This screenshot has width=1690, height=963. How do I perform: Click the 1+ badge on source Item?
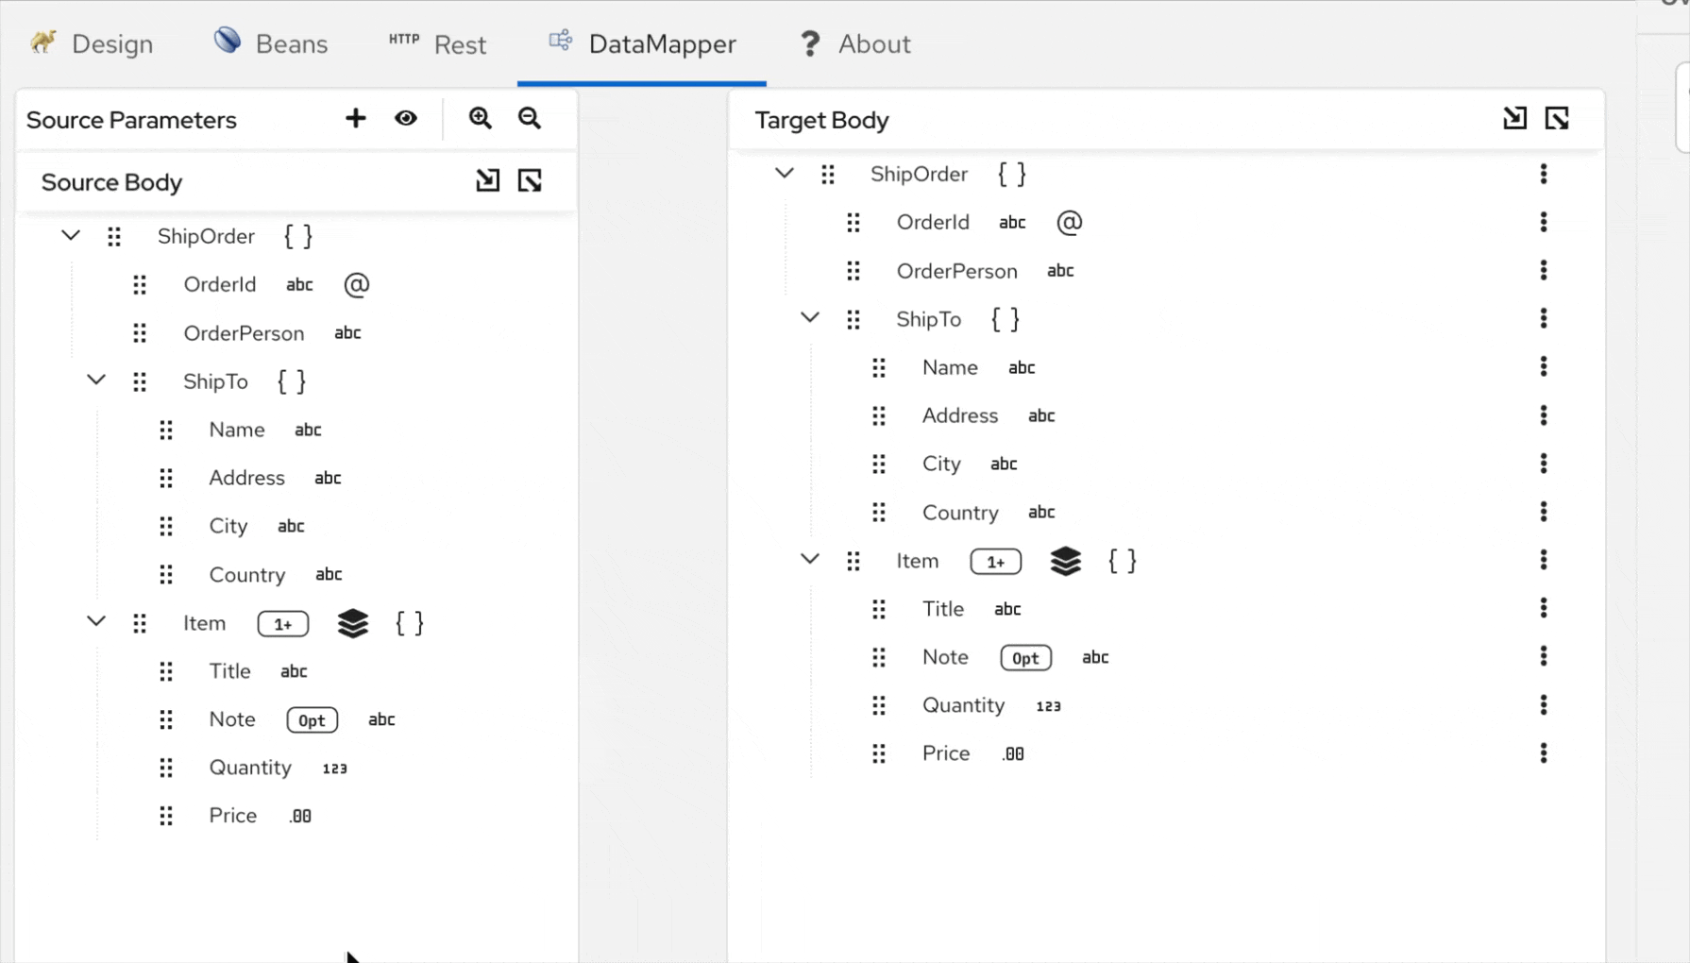(x=283, y=624)
